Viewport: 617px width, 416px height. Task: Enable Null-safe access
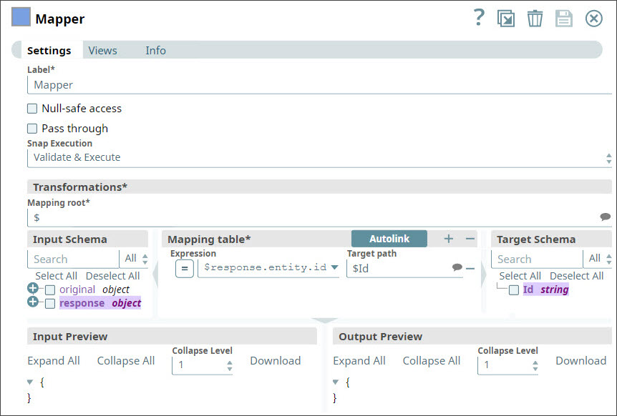pyautogui.click(x=30, y=109)
